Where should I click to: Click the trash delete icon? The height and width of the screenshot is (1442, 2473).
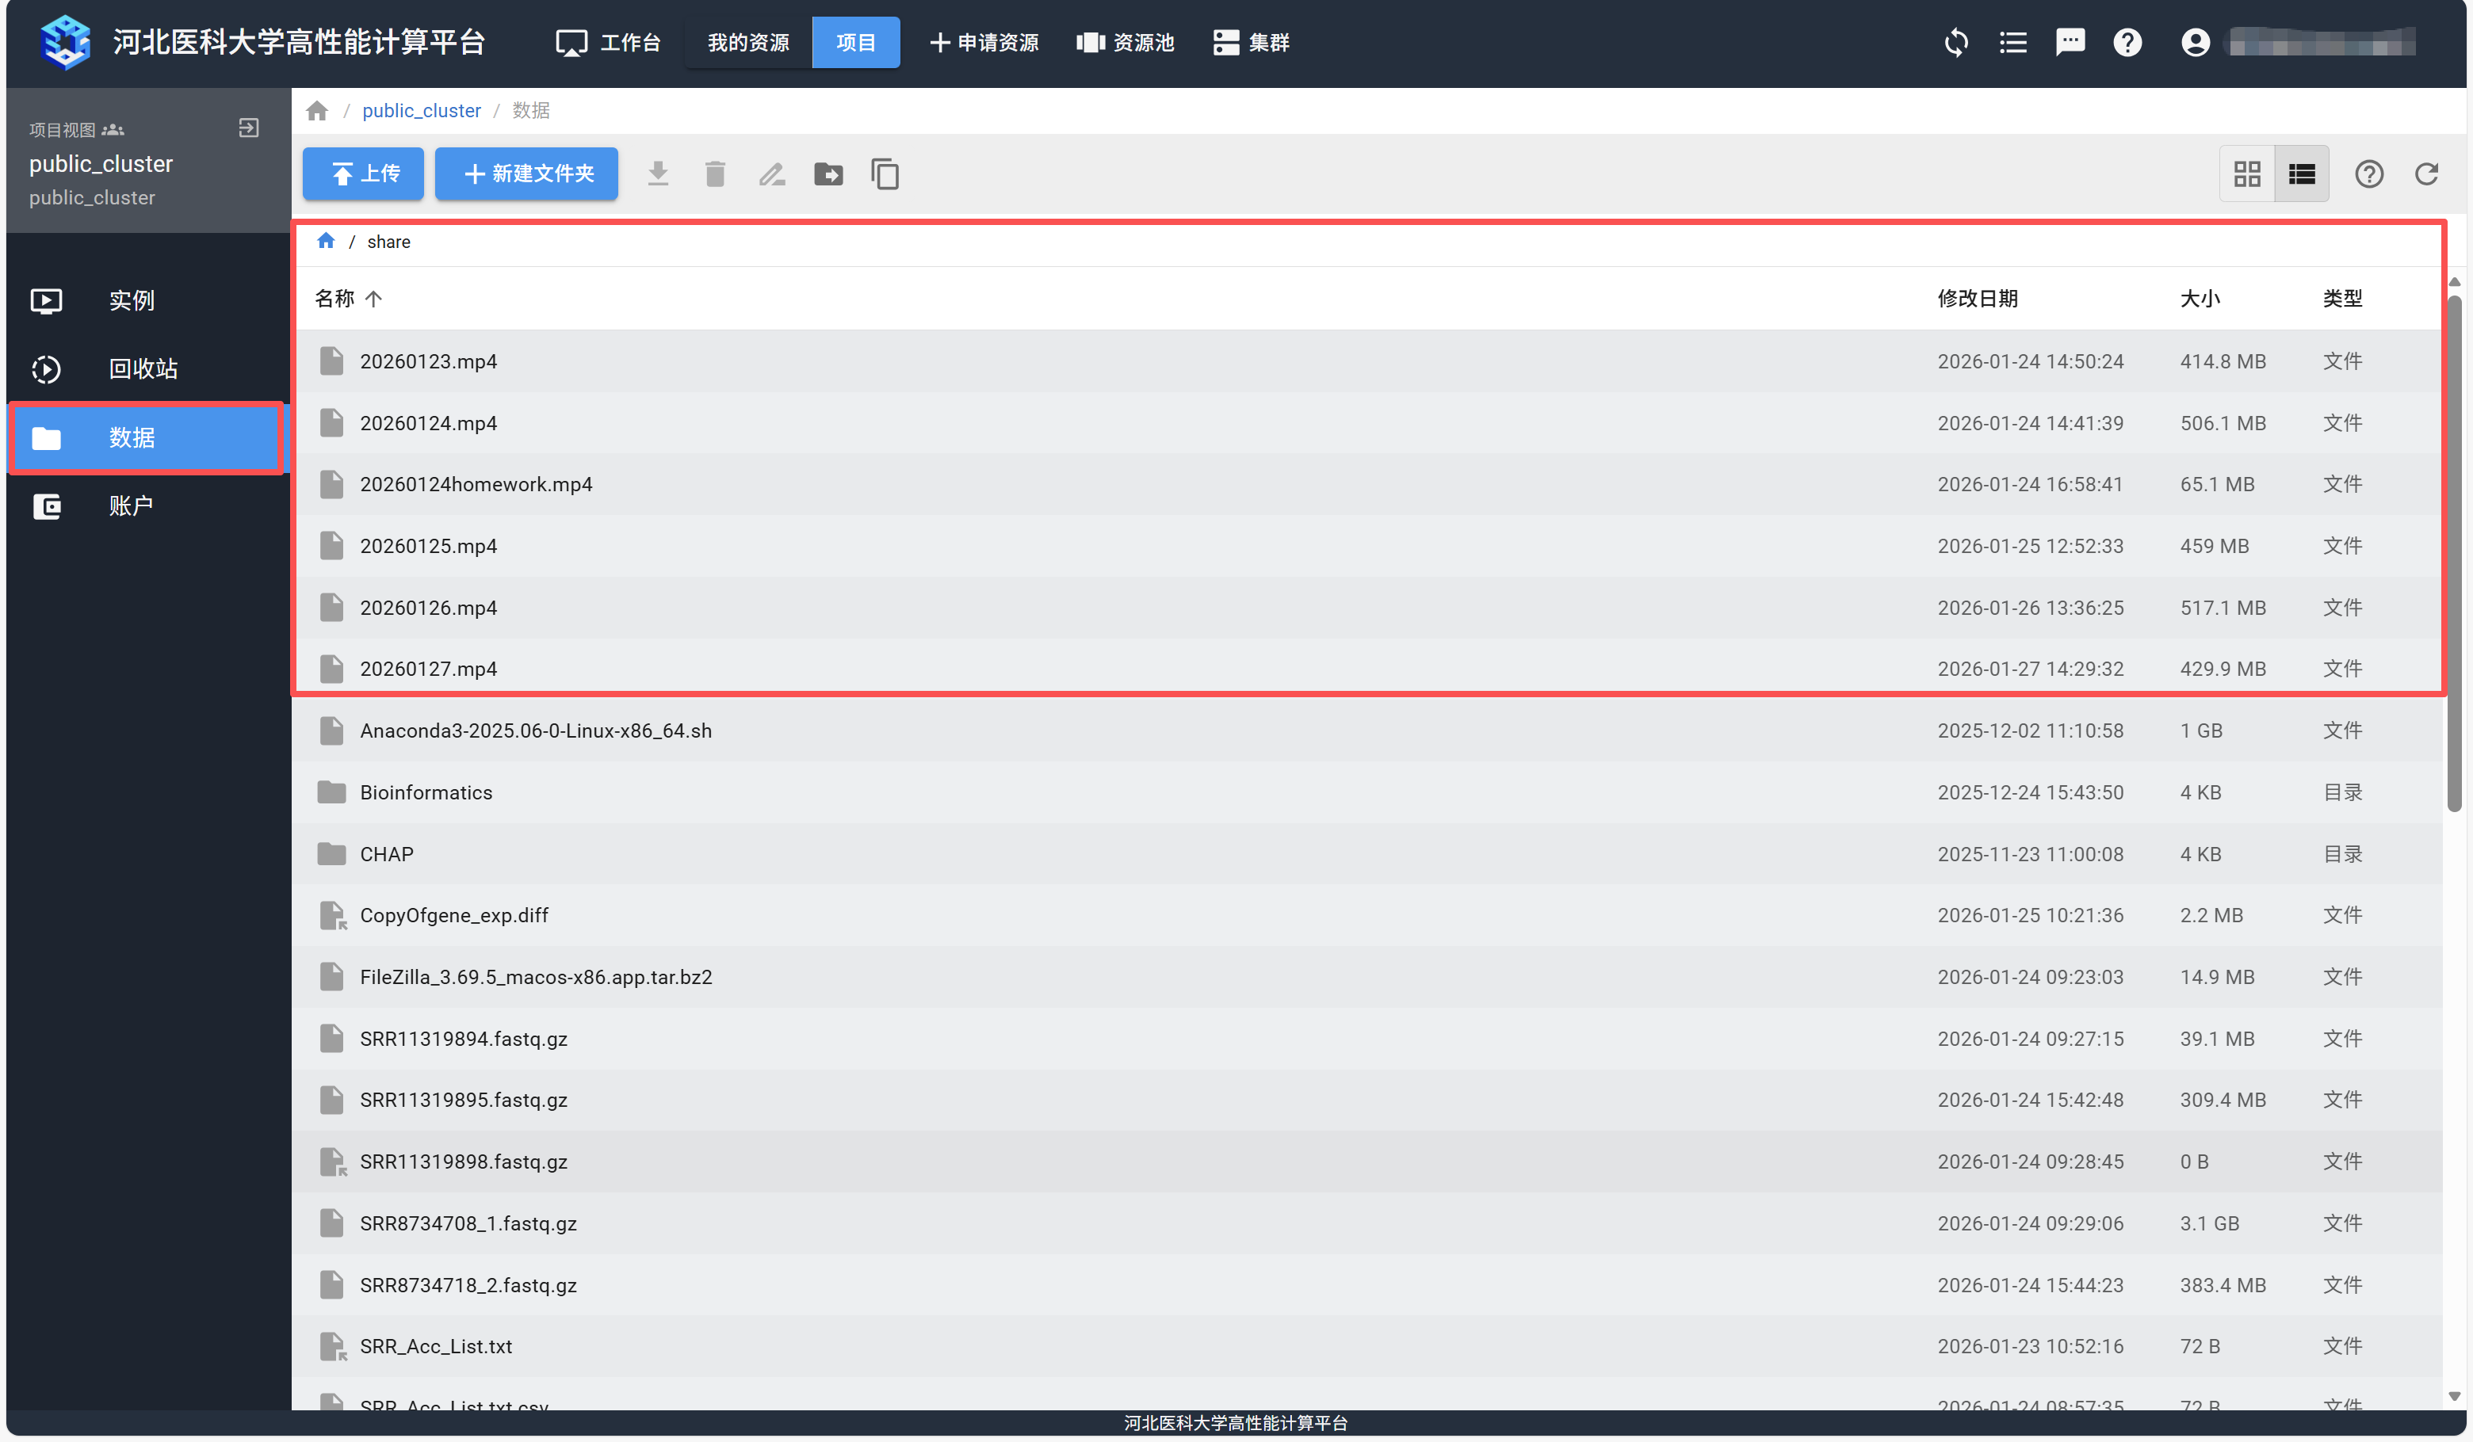tap(714, 174)
